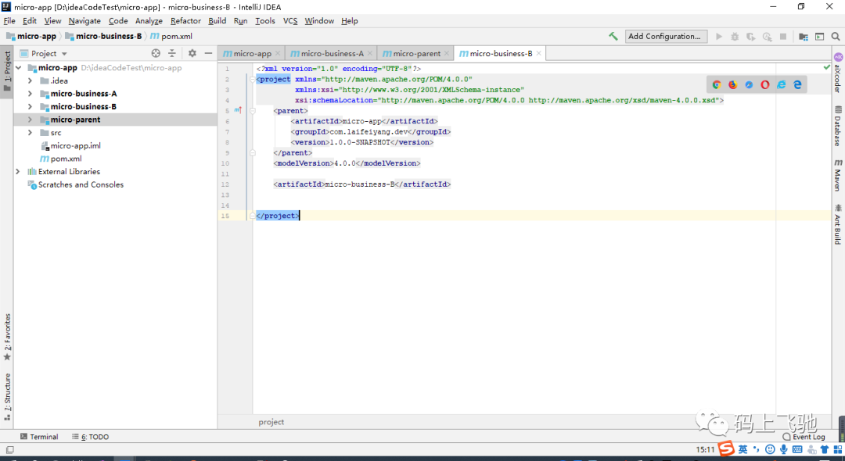Open in Safari browser icon
845x461 pixels.
coord(749,84)
